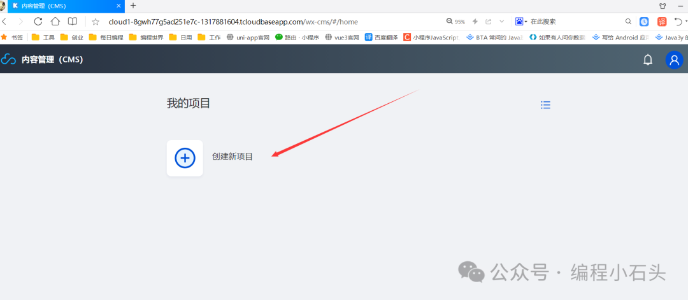Open the 工具 bookmark folder

pyautogui.click(x=43, y=38)
